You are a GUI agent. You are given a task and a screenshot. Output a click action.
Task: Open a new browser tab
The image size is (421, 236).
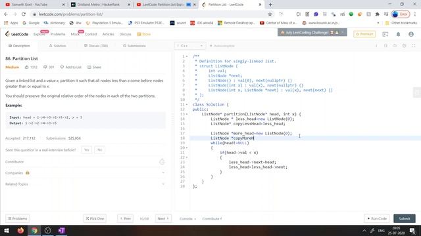coord(270,5)
